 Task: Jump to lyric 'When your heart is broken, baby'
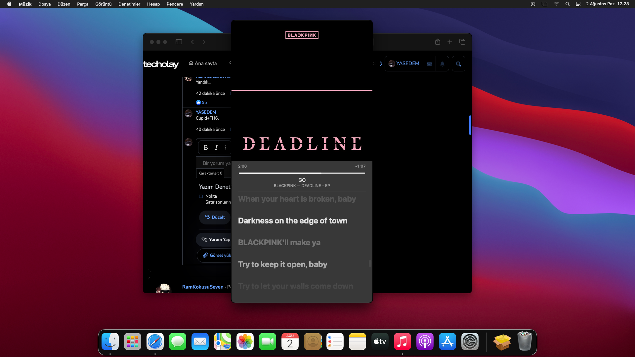pyautogui.click(x=297, y=199)
